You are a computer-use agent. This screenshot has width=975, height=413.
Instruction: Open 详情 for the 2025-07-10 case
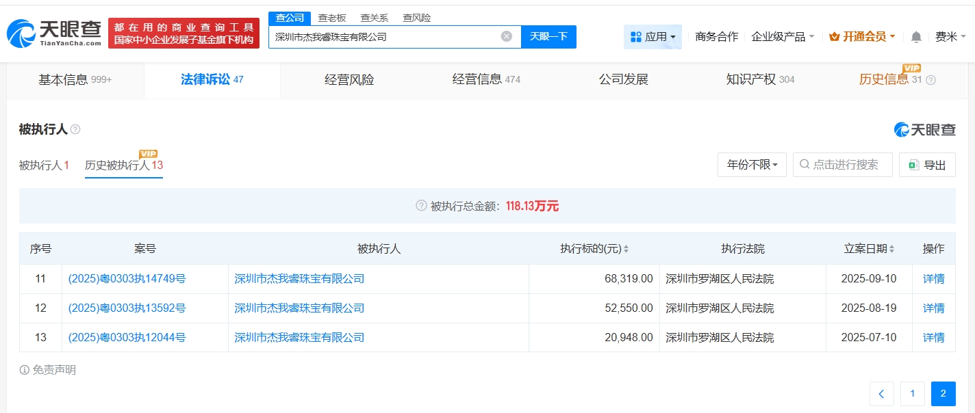coord(934,338)
